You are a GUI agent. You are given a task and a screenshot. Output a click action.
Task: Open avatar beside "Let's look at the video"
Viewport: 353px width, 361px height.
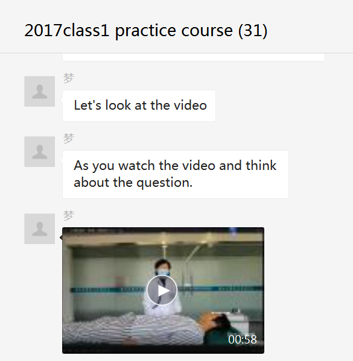[40, 92]
